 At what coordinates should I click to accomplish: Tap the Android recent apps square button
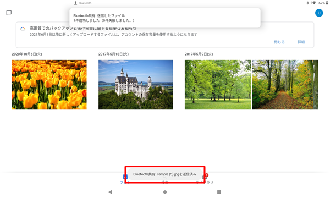[219, 192]
